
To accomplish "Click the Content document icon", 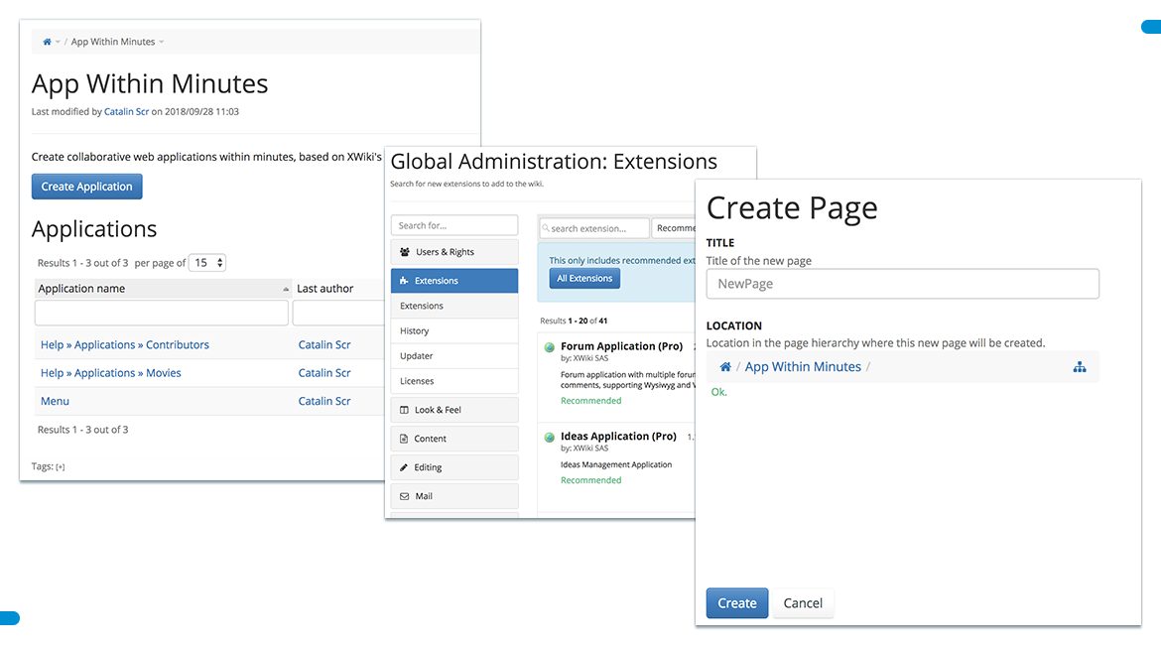I will (x=404, y=439).
